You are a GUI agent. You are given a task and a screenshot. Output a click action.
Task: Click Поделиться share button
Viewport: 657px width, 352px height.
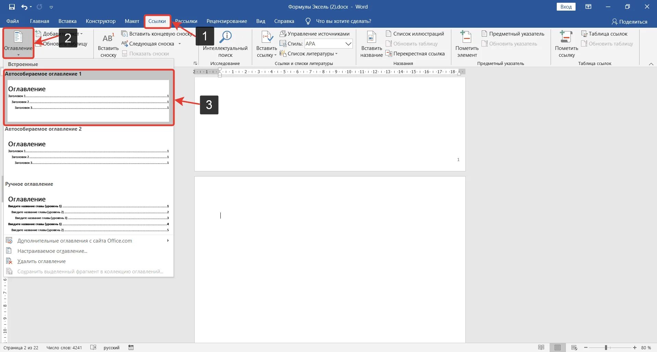pyautogui.click(x=630, y=22)
